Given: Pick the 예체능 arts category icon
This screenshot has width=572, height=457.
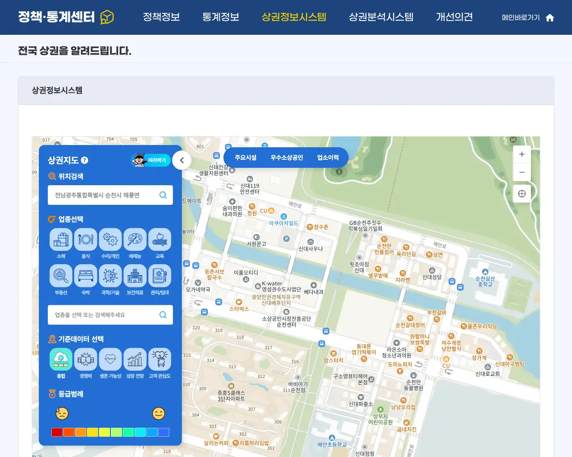Looking at the screenshot, I should click(x=135, y=240).
